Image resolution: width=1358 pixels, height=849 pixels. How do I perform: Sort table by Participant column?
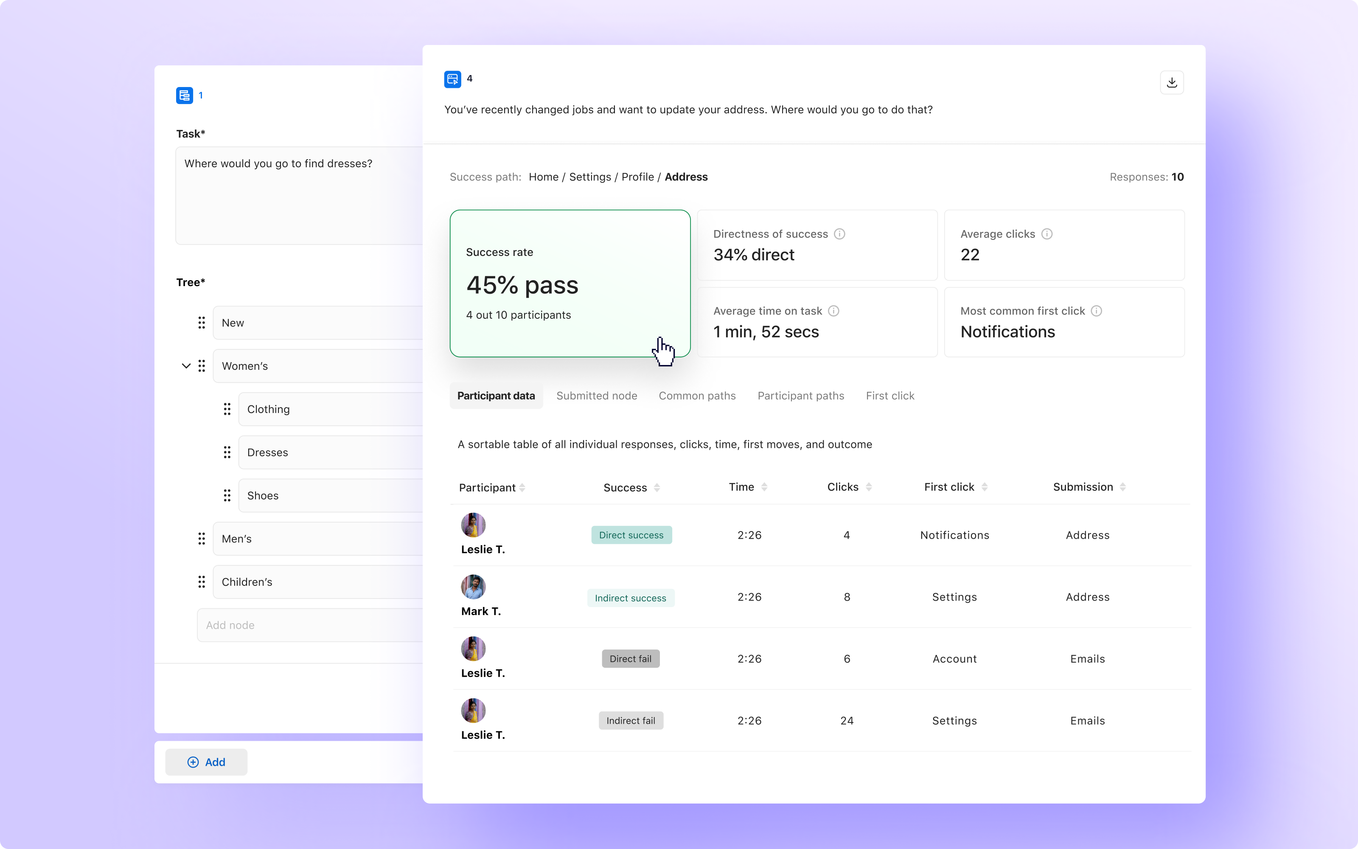(x=522, y=487)
